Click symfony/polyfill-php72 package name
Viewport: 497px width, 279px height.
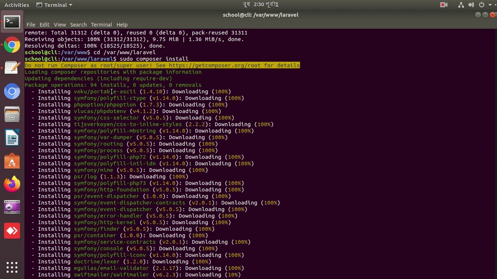[x=110, y=157]
